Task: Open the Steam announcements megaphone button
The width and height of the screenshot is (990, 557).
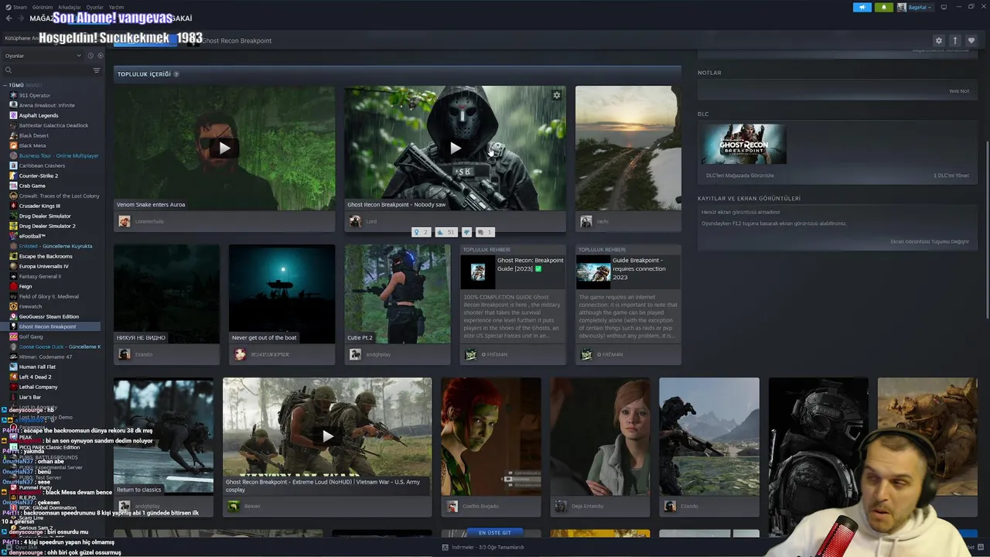Action: pos(862,7)
